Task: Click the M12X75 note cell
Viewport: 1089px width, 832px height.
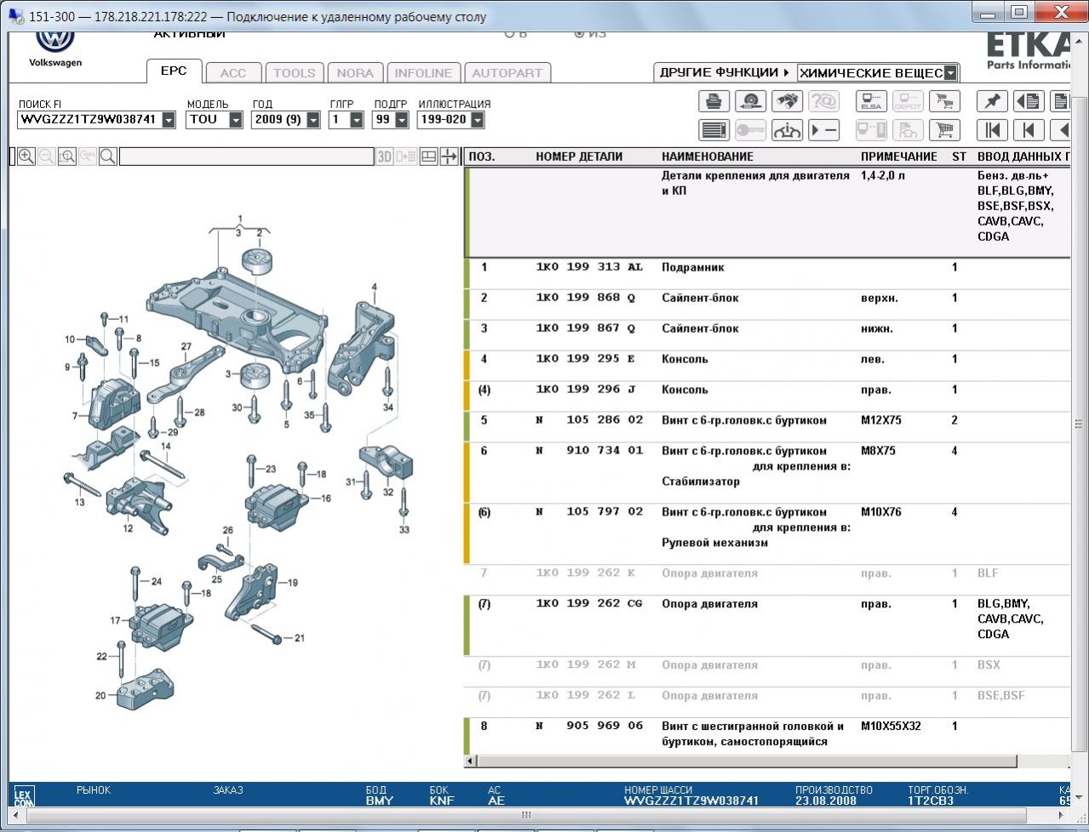Action: point(881,420)
